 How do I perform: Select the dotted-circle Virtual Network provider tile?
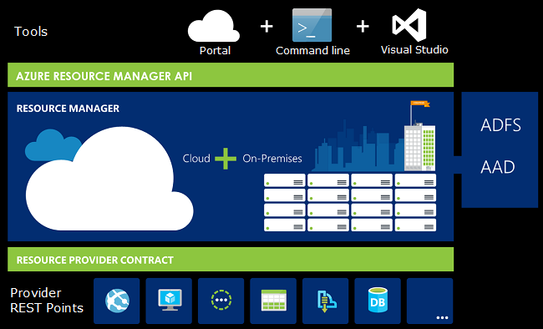point(221,301)
